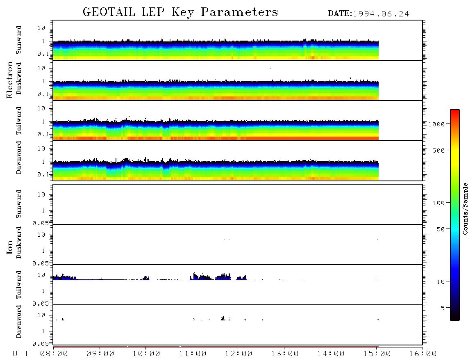Click the Electron Sunward 0.1 axis tick label

43,54
